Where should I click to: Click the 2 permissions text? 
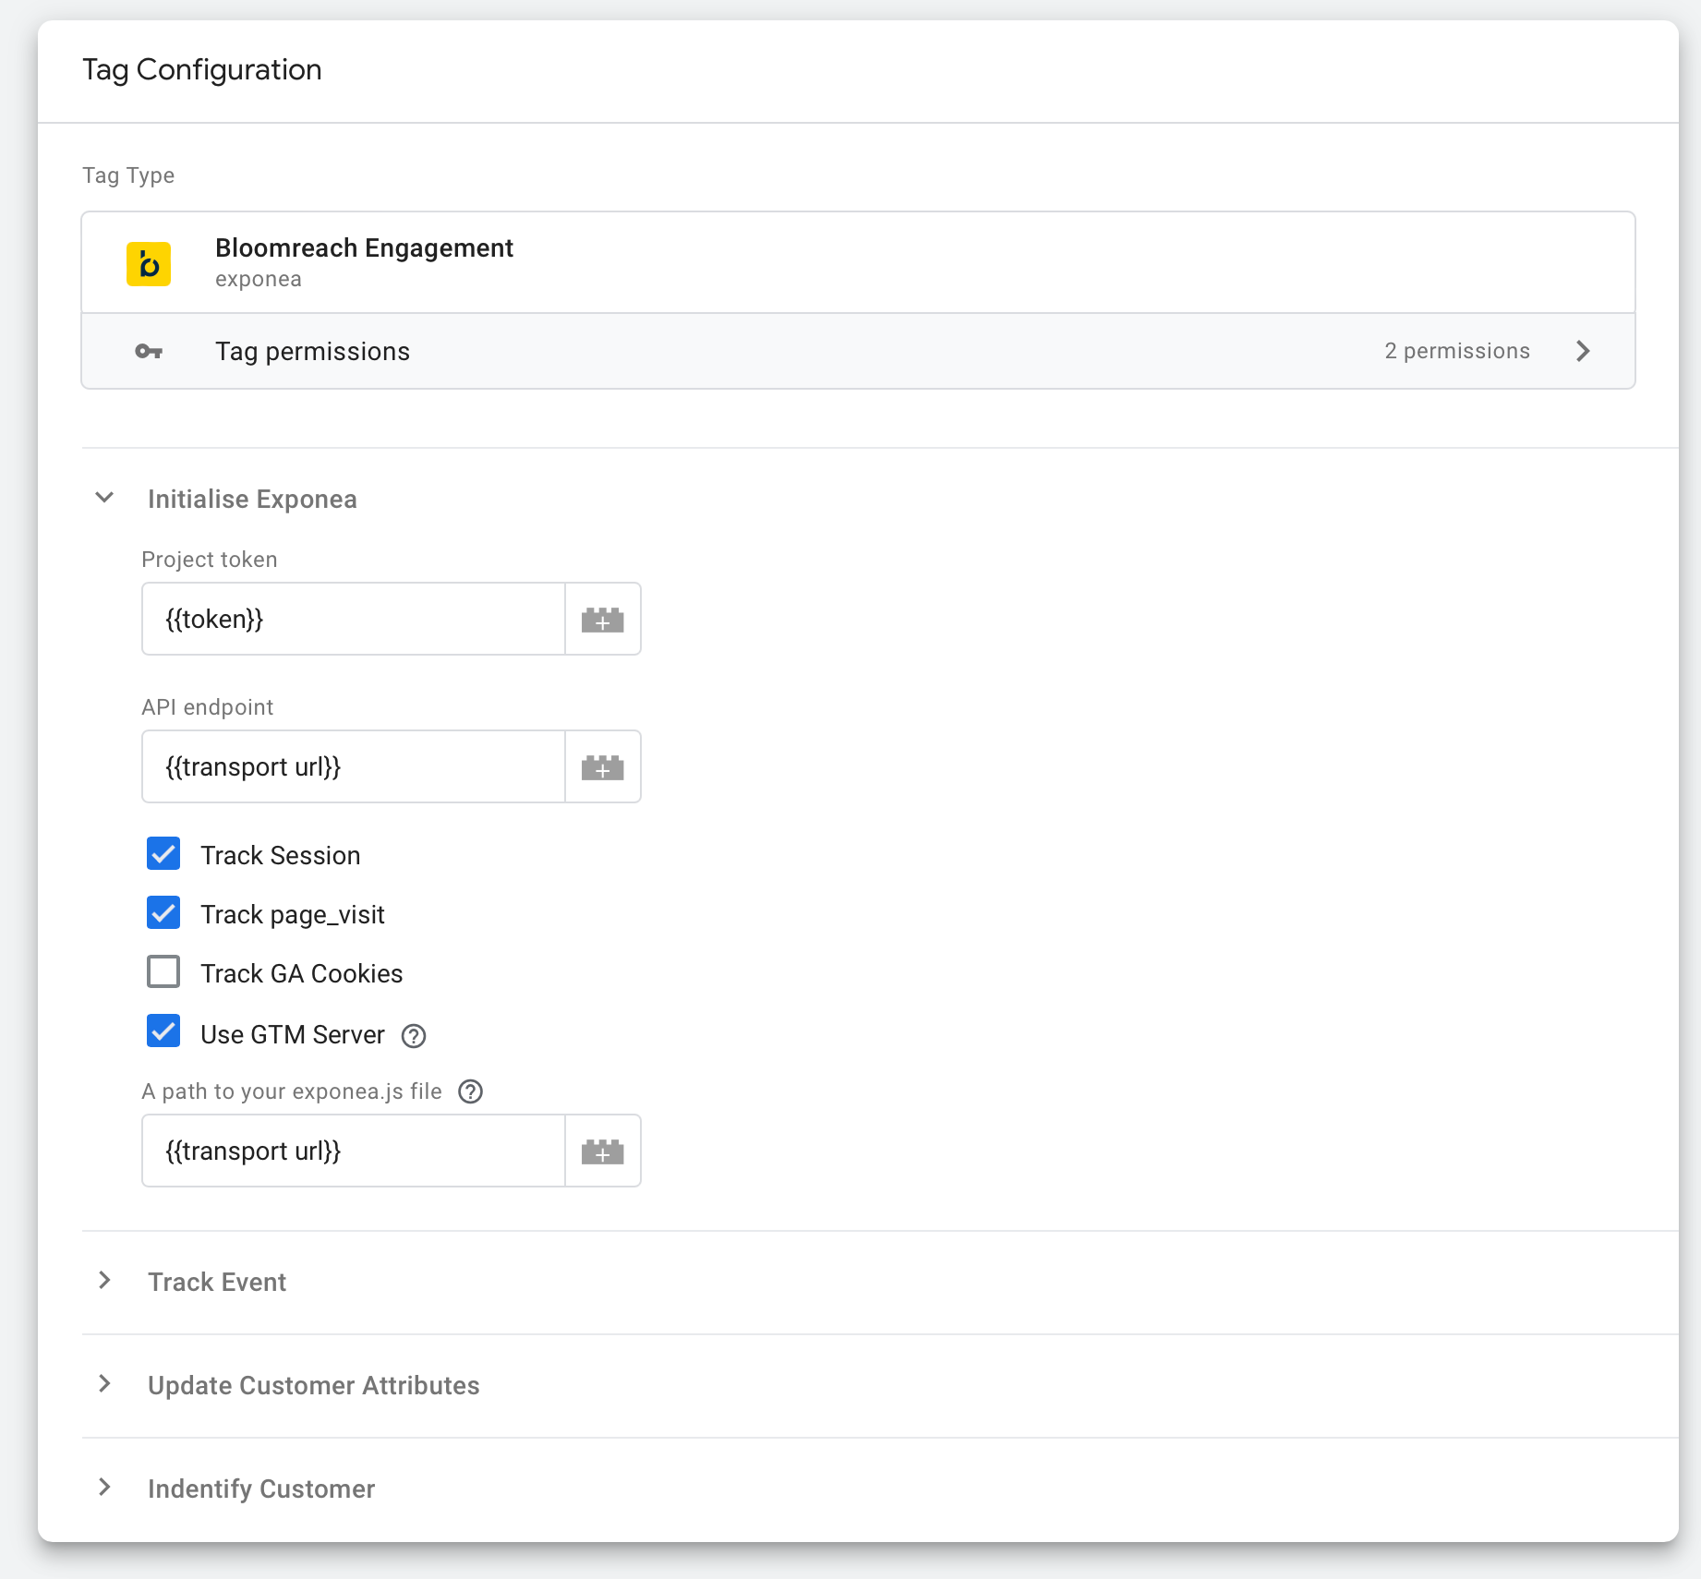pos(1457,351)
